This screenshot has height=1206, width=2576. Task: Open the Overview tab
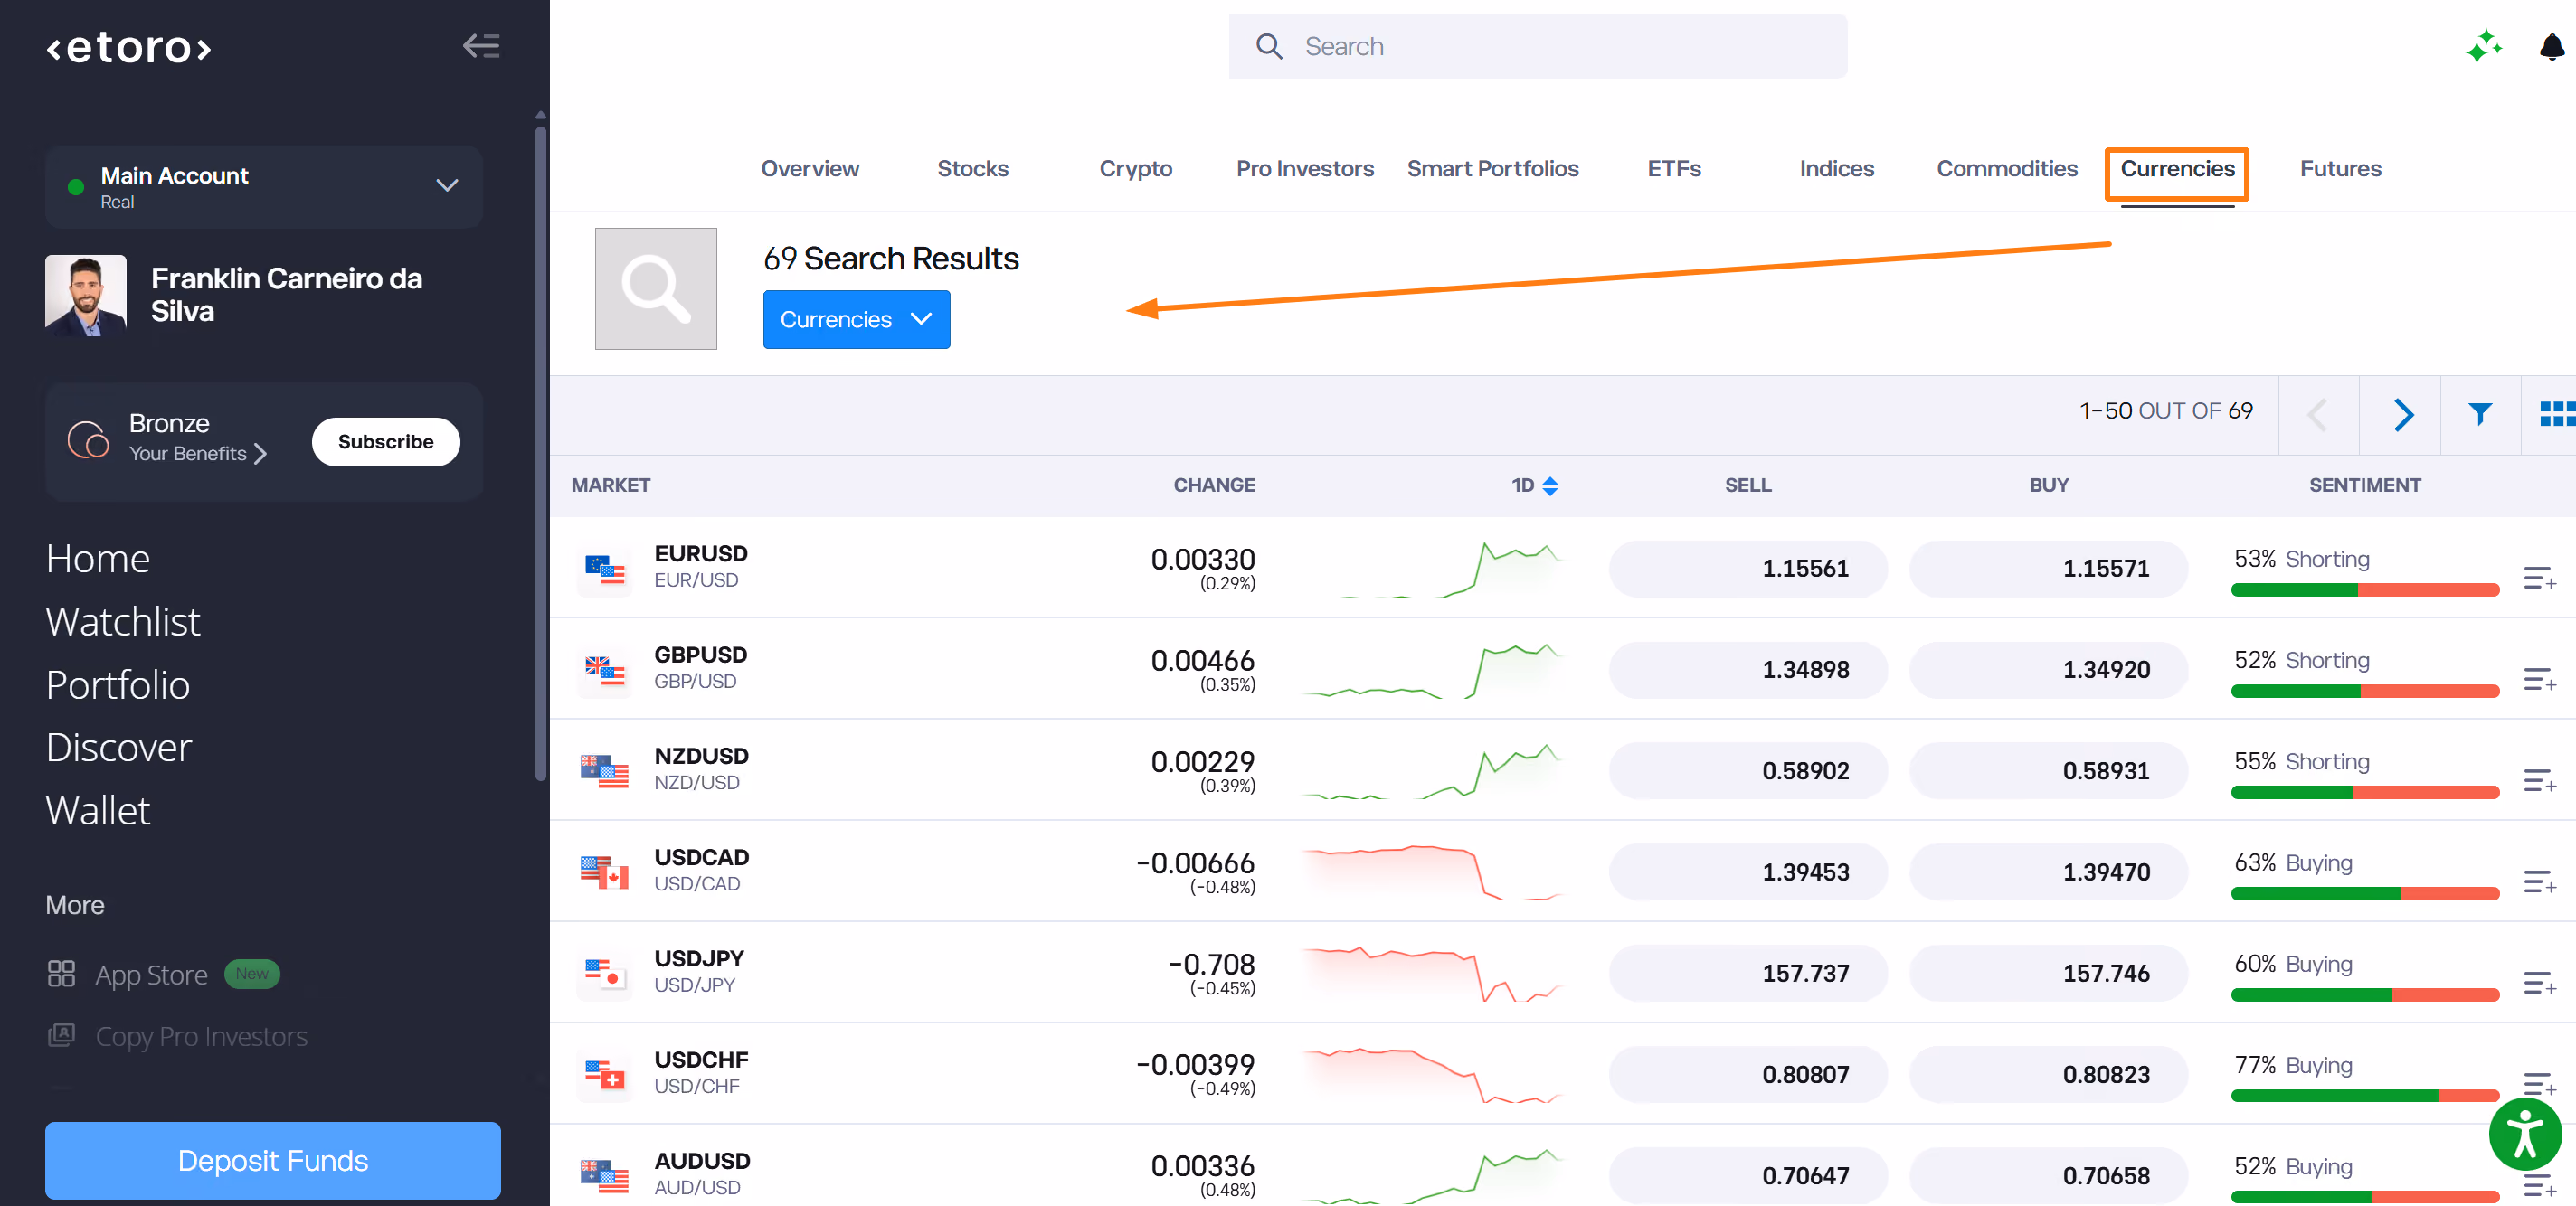(x=809, y=169)
